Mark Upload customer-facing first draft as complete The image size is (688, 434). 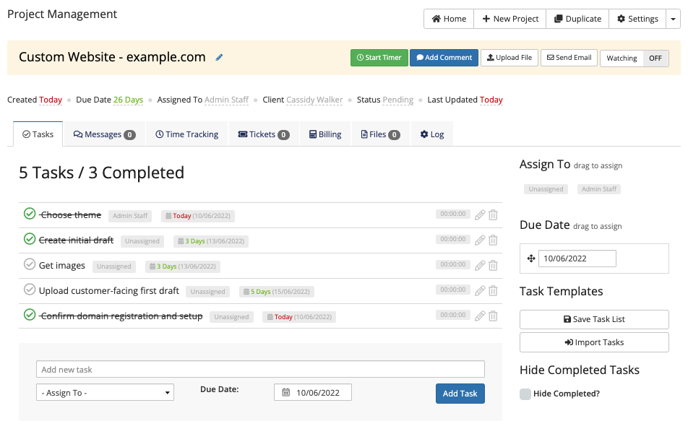(x=29, y=290)
